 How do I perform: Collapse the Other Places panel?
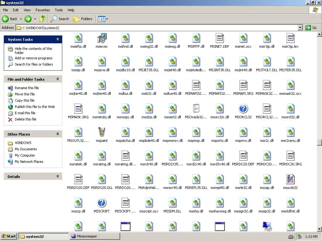pyautogui.click(x=58, y=134)
